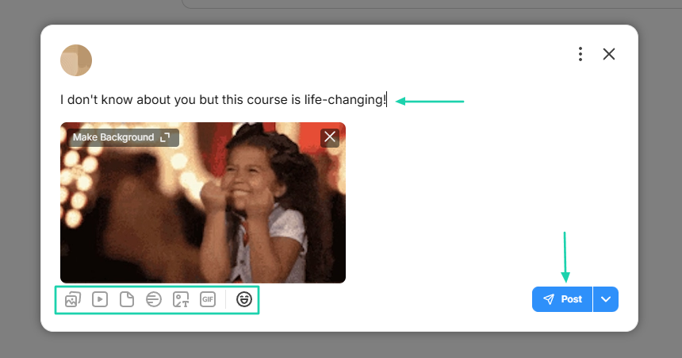Click the post text 'life-changing!'

pyautogui.click(x=345, y=100)
